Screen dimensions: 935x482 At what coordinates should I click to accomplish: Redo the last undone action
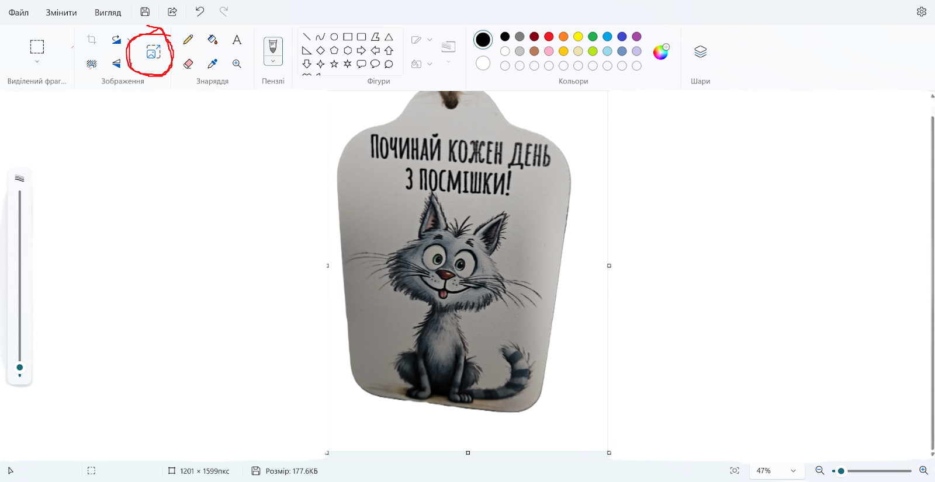click(x=224, y=12)
